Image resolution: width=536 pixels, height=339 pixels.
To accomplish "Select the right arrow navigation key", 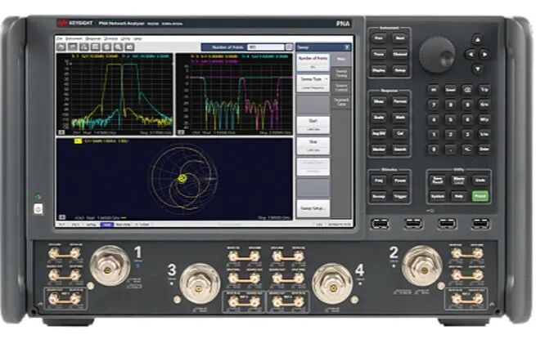I will pyautogui.click(x=484, y=54).
